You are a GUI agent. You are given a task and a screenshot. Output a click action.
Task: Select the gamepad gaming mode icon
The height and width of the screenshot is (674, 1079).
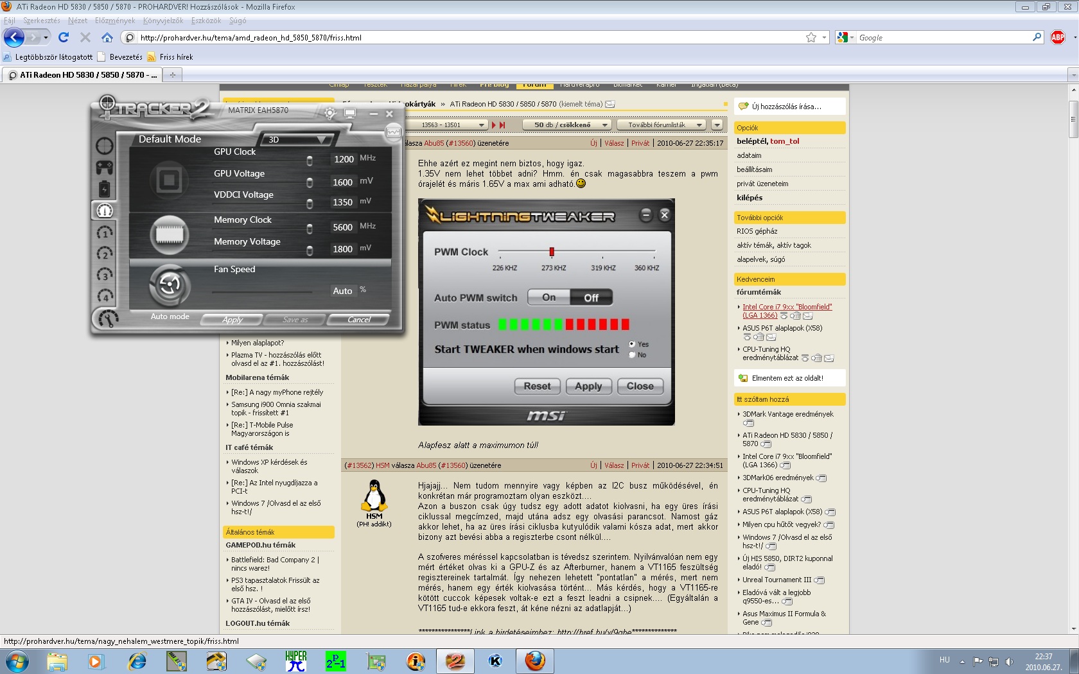105,168
